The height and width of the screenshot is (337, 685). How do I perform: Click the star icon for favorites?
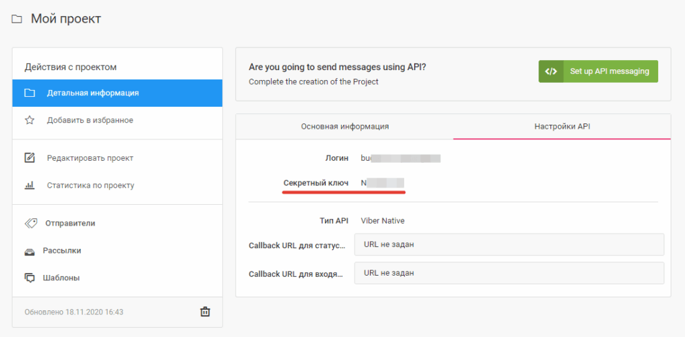29,120
